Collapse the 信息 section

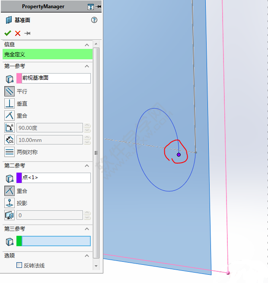tap(87, 45)
